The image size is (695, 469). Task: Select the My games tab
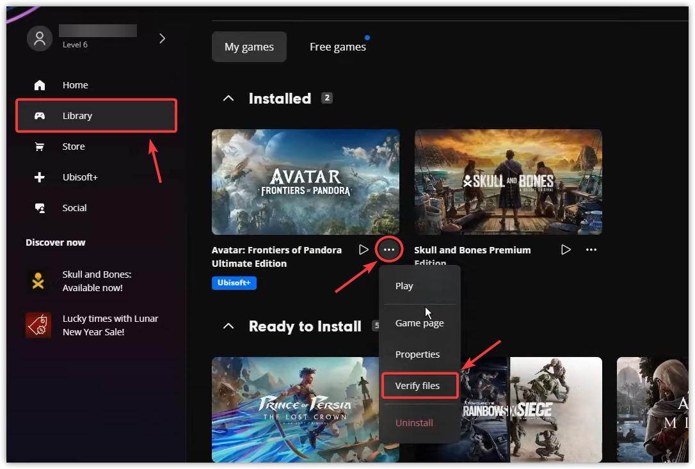coord(249,47)
